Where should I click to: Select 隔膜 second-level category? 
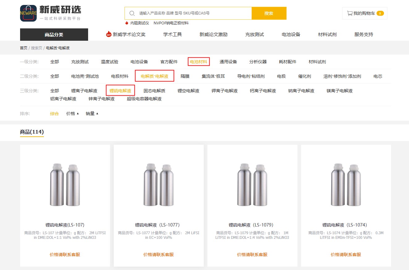click(185, 76)
